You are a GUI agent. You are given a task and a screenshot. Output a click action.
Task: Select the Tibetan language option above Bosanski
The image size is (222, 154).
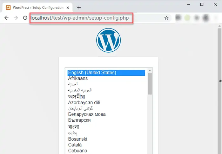pos(106,133)
